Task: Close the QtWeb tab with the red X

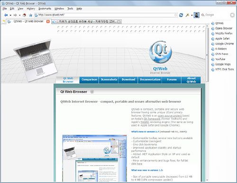Action: (48, 21)
